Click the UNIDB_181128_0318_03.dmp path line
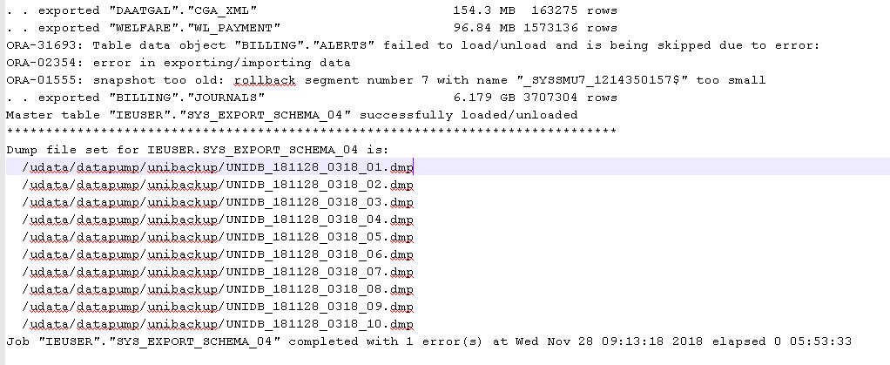 [x=218, y=202]
